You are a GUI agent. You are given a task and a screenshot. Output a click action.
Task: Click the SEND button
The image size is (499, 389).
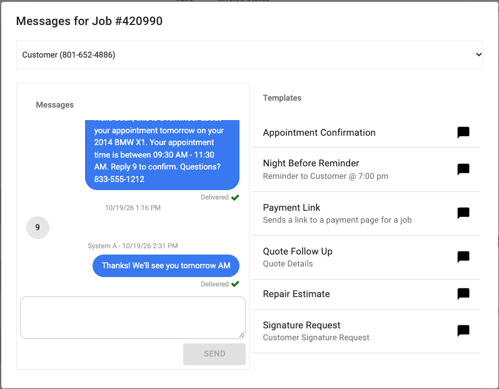(x=214, y=354)
